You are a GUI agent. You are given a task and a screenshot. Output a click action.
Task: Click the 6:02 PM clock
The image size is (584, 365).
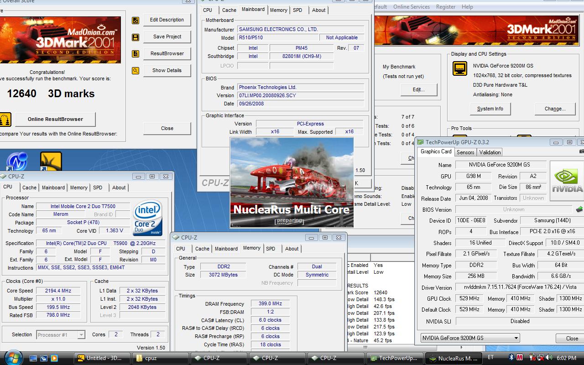(566, 358)
